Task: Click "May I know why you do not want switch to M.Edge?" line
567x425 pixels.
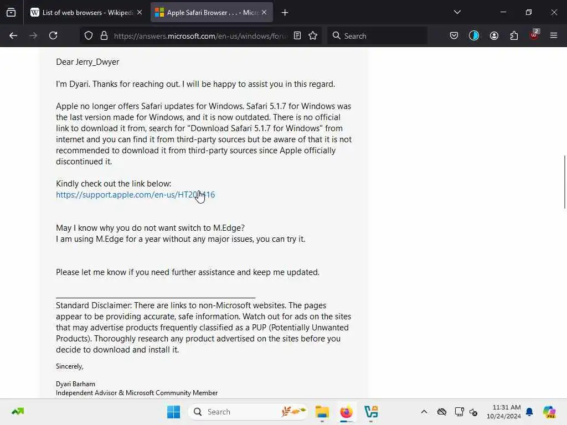Action: pos(150,228)
